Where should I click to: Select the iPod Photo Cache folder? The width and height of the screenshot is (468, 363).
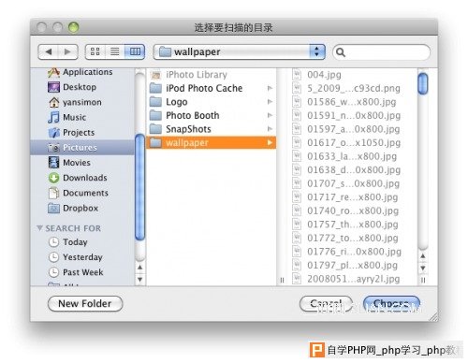[x=211, y=88]
